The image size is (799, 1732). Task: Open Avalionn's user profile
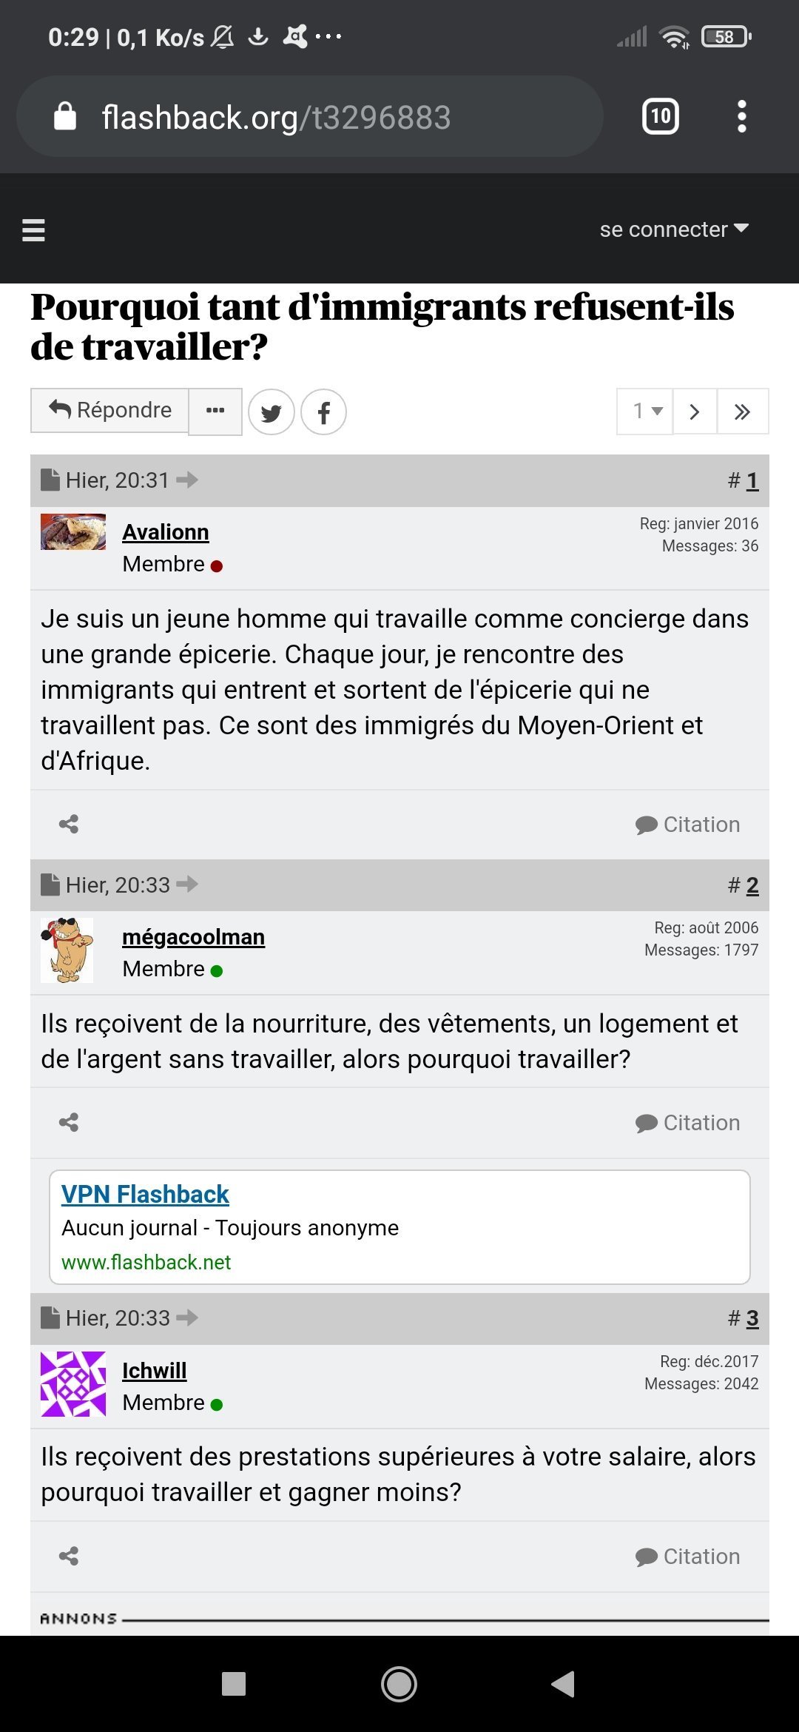click(166, 532)
